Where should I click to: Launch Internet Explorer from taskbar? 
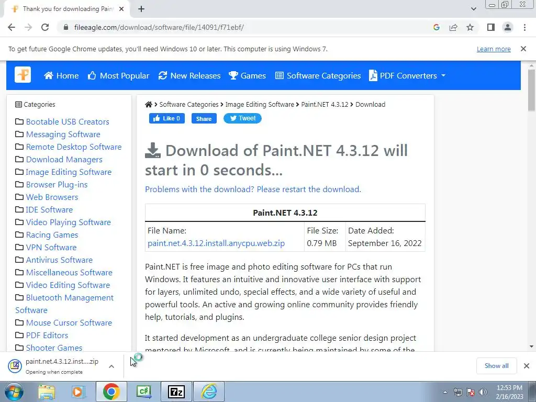(209, 392)
